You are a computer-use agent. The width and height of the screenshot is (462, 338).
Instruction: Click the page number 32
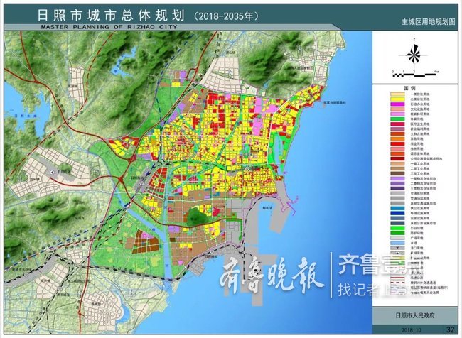click(x=450, y=329)
